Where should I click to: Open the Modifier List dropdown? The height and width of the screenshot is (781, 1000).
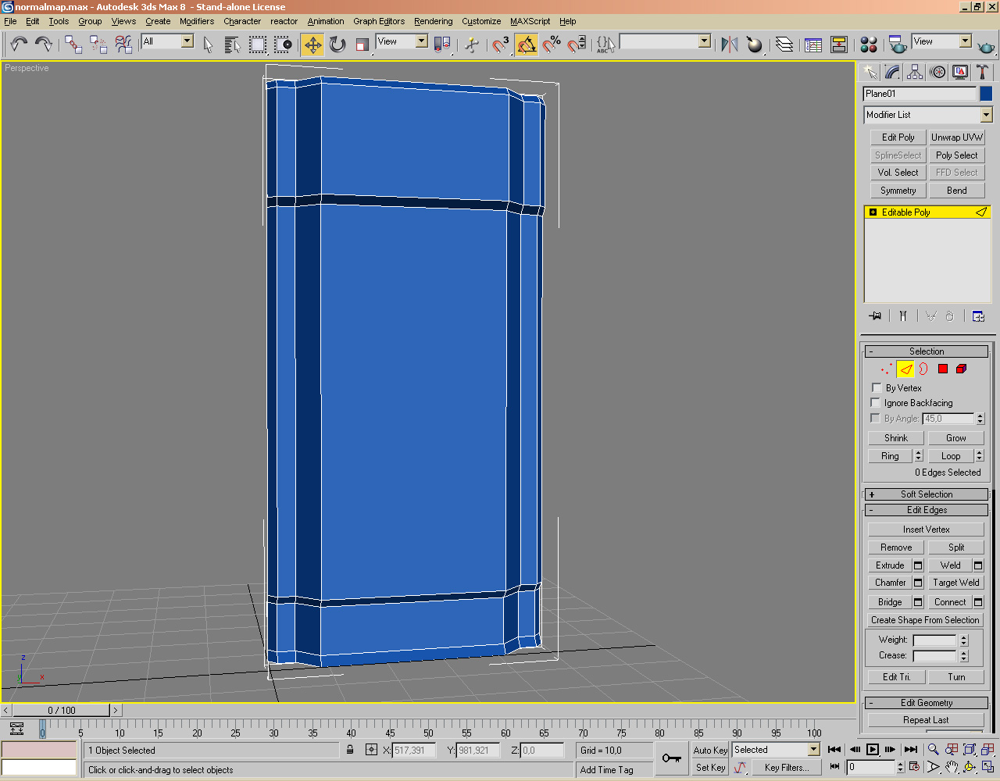pos(986,114)
